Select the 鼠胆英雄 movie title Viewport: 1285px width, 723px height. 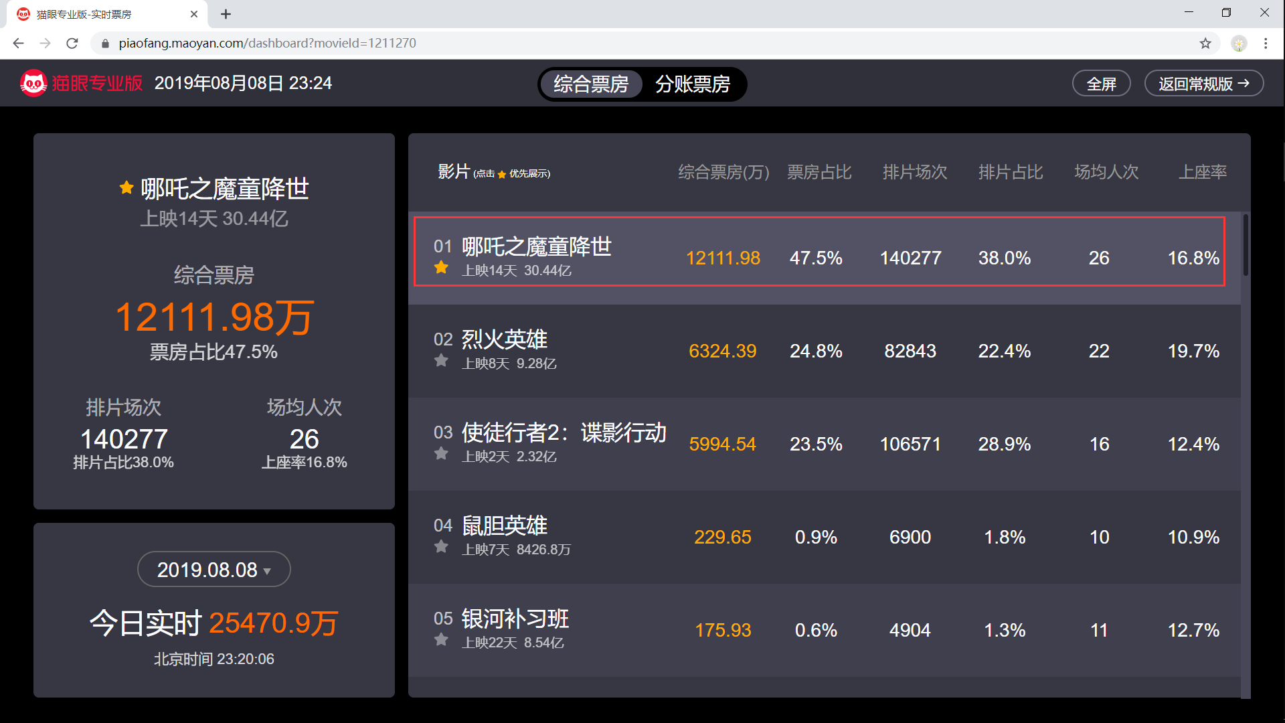tap(505, 526)
